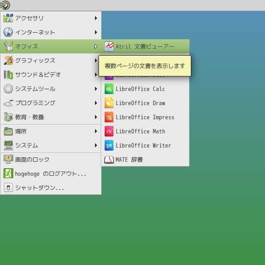265x265 pixels.
Task: Click the グラフィックス palette icon
Action: pos(8,61)
